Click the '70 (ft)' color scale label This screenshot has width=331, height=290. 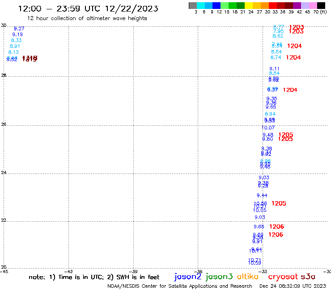coord(320,12)
